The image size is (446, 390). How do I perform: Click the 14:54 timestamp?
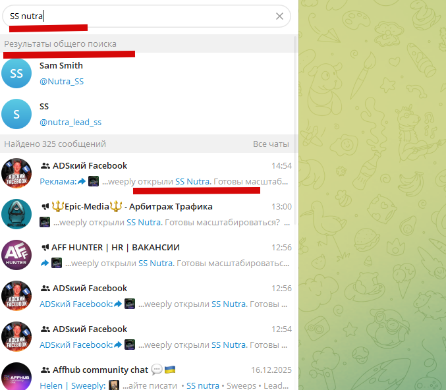click(x=281, y=165)
